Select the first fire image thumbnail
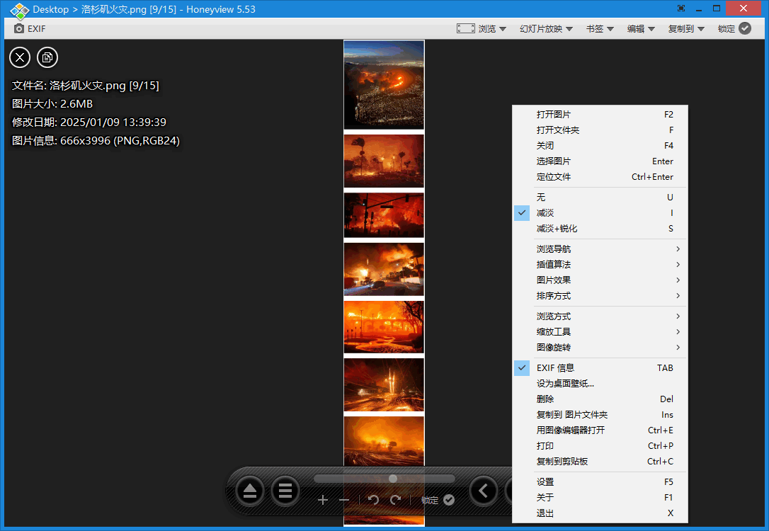This screenshot has height=531, width=769. click(383, 85)
